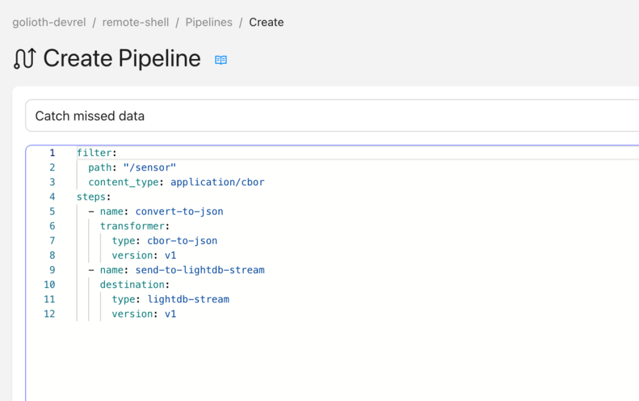Click send-to-lightdb-stream step name
This screenshot has width=639, height=401.
[200, 270]
